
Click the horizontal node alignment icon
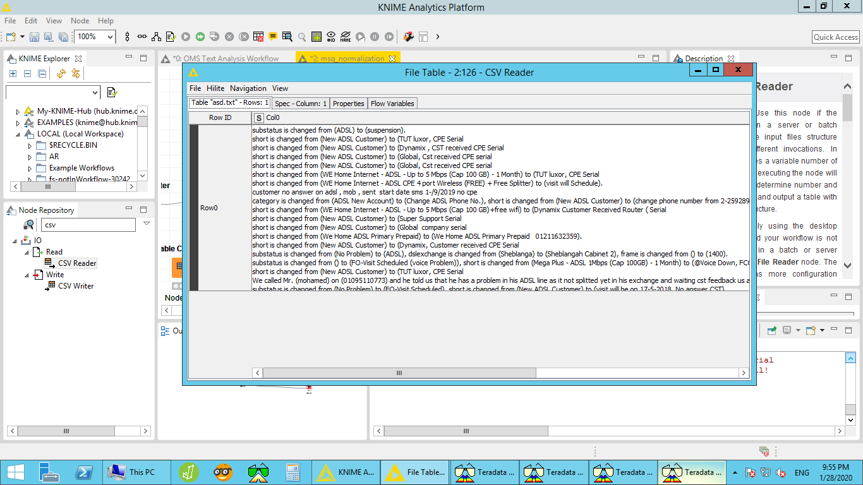coord(142,37)
